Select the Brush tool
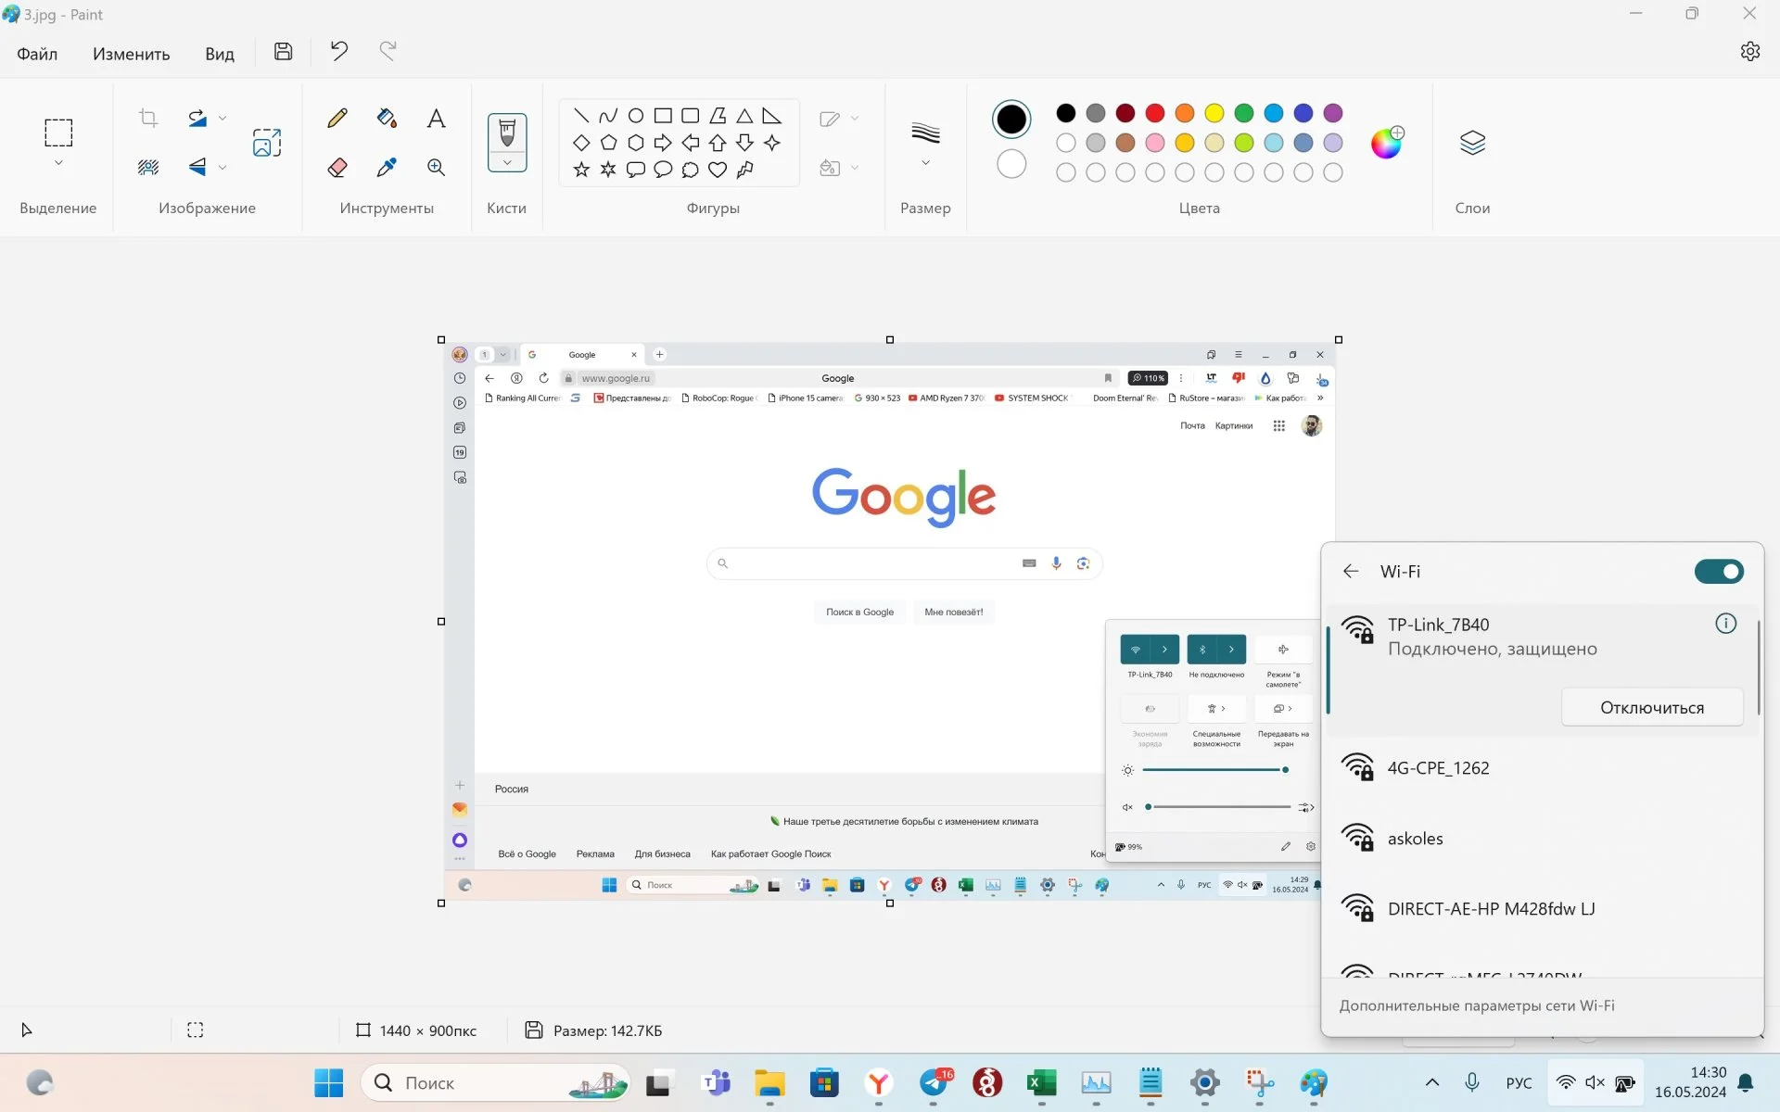Viewport: 1780px width, 1112px height. coord(507,132)
